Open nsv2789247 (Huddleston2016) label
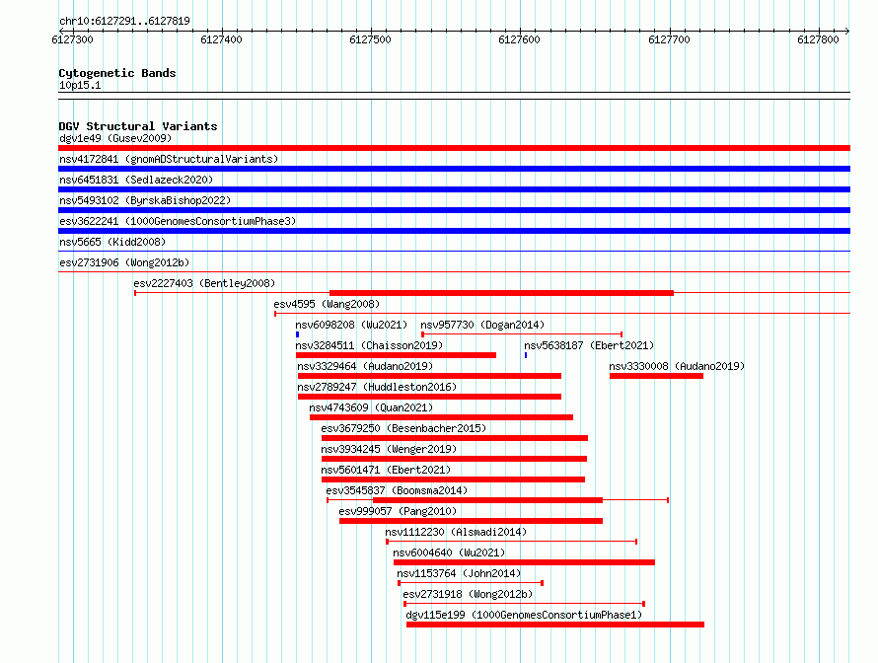 pos(377,387)
